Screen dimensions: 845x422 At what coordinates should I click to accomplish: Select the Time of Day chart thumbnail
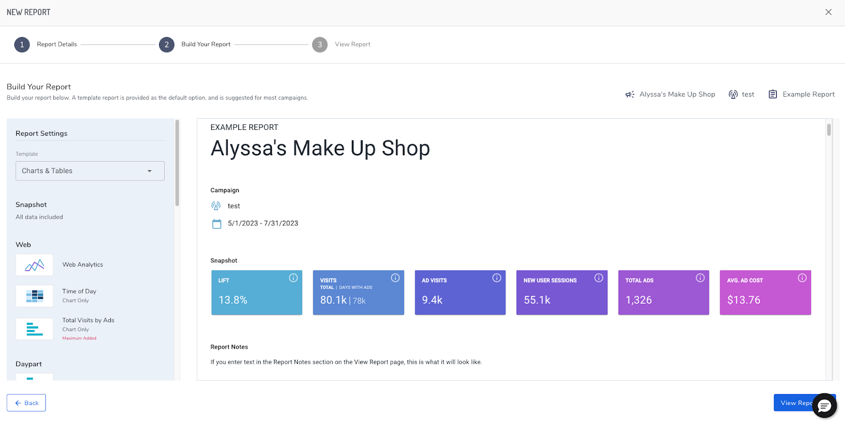pyautogui.click(x=34, y=296)
